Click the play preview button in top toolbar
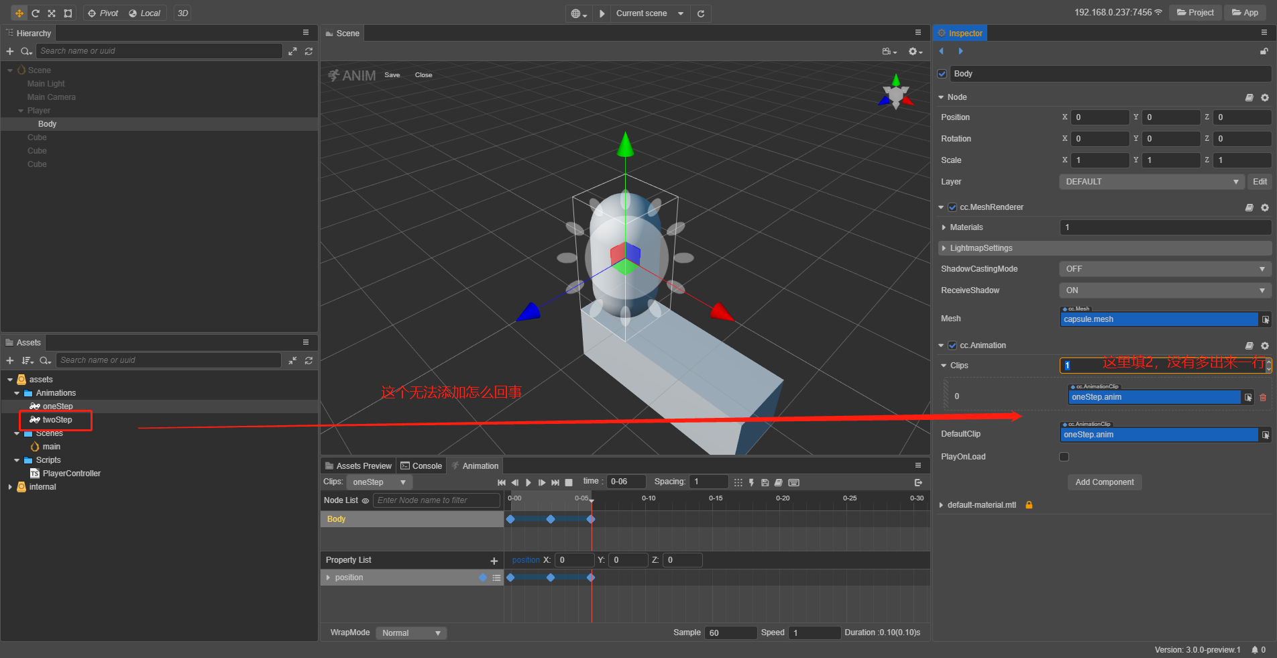Screen dimensions: 1277x658 602,13
